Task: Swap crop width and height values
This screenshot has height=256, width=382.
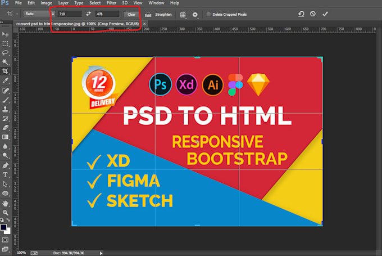Action: coord(88,14)
